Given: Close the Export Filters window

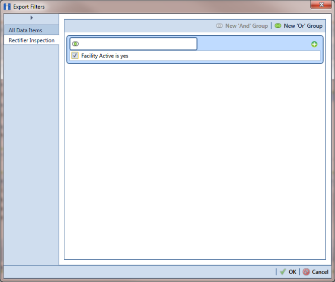Looking at the screenshot, I should 321,5.
